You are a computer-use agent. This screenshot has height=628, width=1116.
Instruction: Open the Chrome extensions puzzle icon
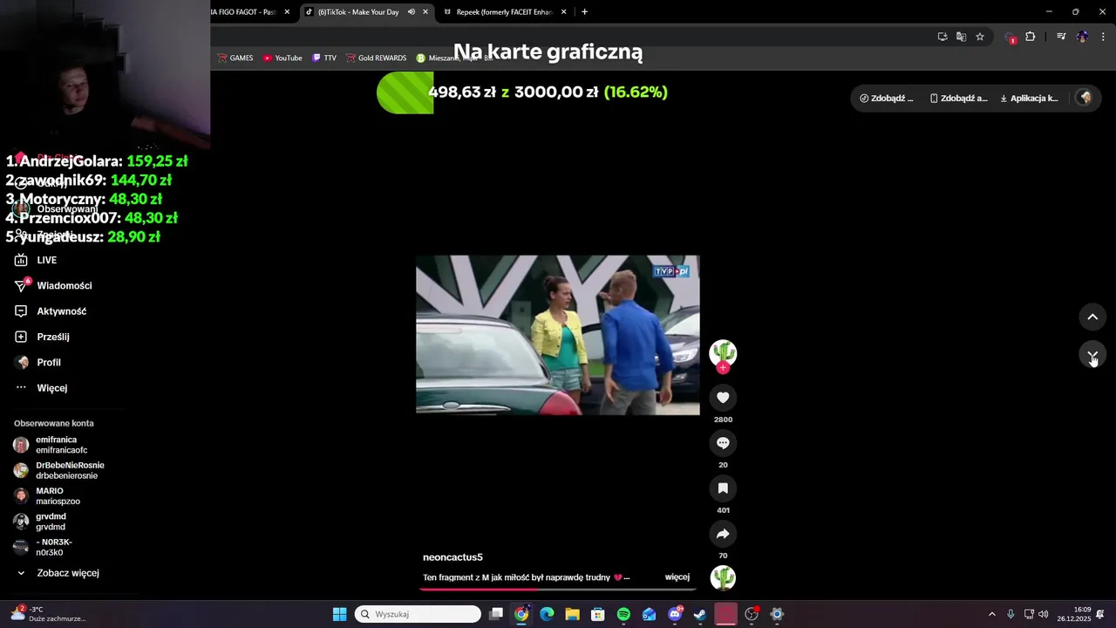pos(1031,37)
